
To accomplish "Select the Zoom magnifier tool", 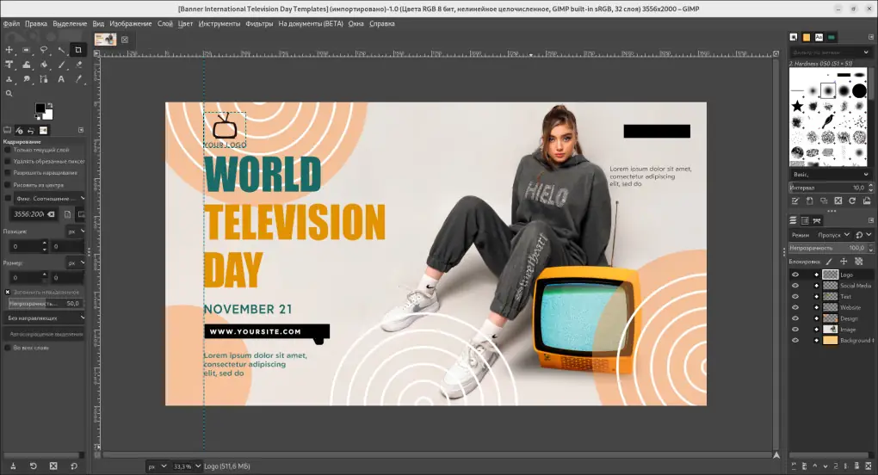I will pos(9,94).
